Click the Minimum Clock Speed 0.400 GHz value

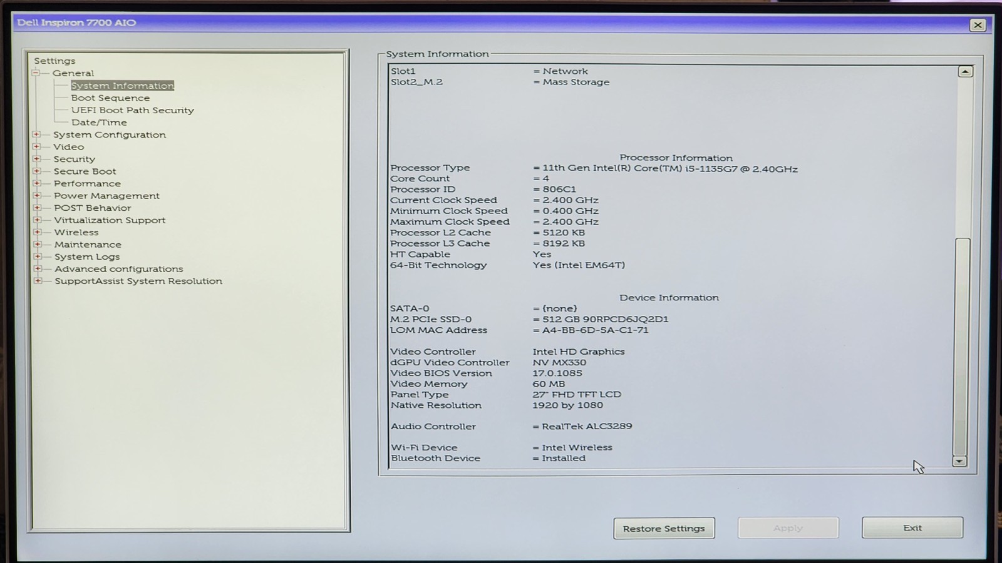(571, 211)
